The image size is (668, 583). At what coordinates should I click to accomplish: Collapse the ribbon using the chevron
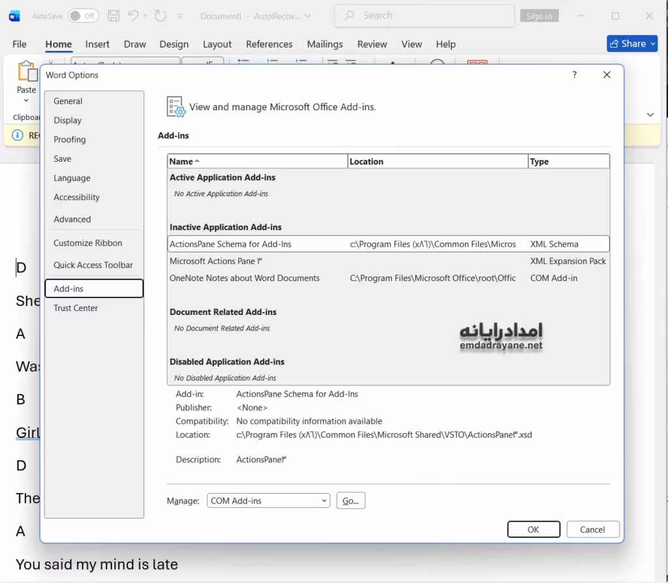tap(650, 115)
